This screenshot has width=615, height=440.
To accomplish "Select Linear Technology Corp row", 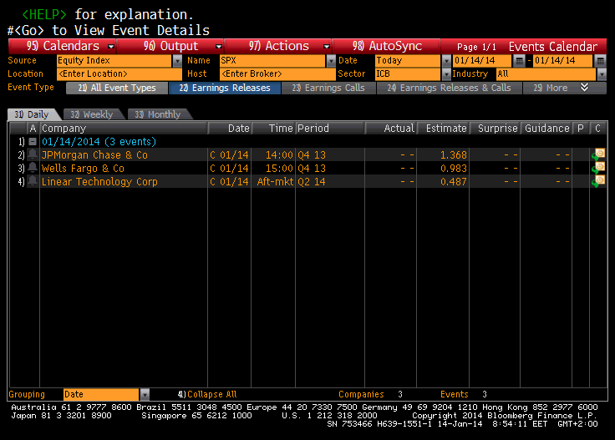I will tap(307, 181).
